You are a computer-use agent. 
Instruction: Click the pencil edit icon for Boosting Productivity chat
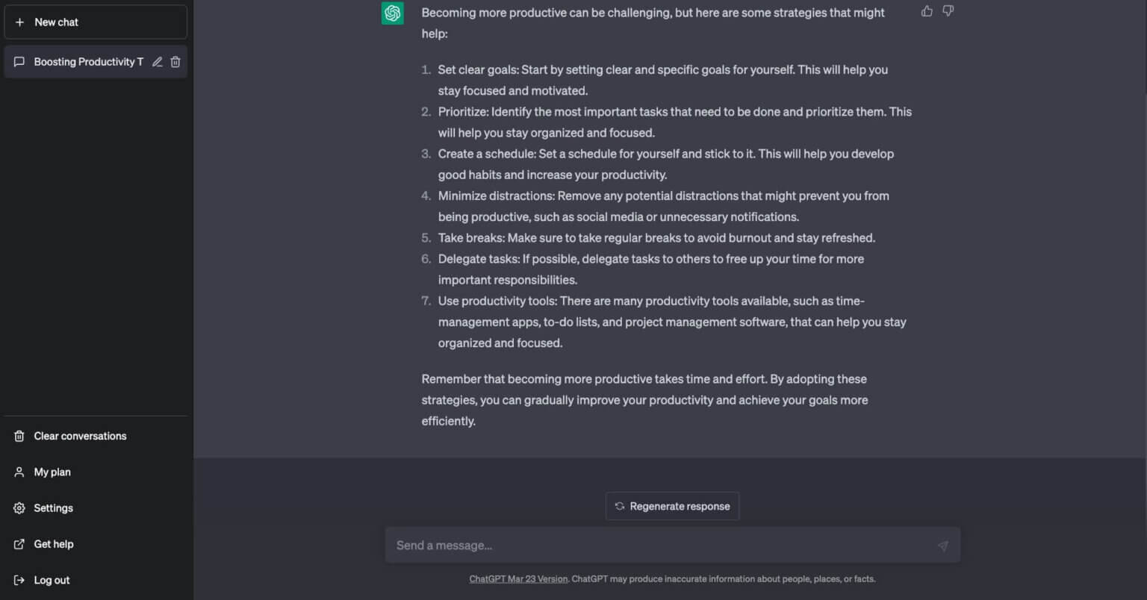157,62
